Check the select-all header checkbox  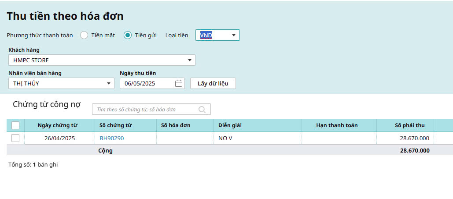pyautogui.click(x=15, y=125)
